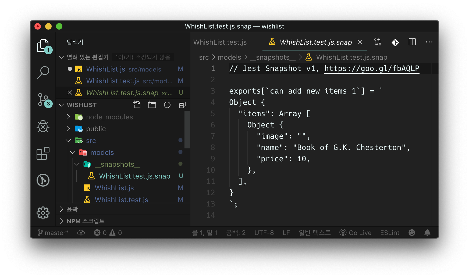
Task: Refresh the WISHLIST explorer
Action: (167, 105)
